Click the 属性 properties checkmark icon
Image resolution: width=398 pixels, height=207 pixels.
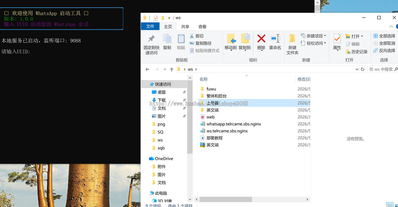(337, 39)
